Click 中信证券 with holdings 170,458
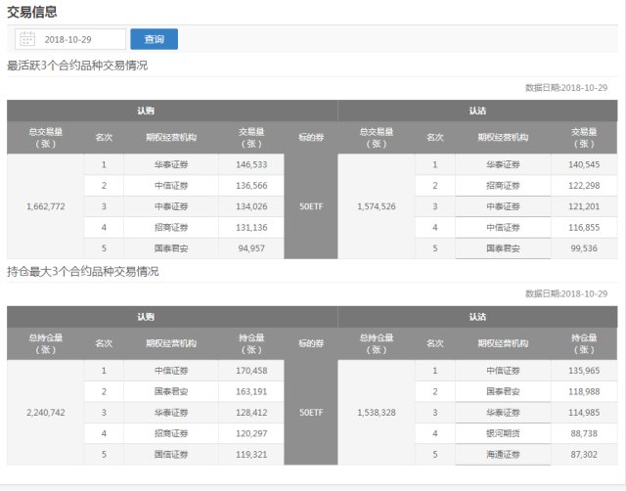Viewport: 626px width, 491px height. pos(171,371)
